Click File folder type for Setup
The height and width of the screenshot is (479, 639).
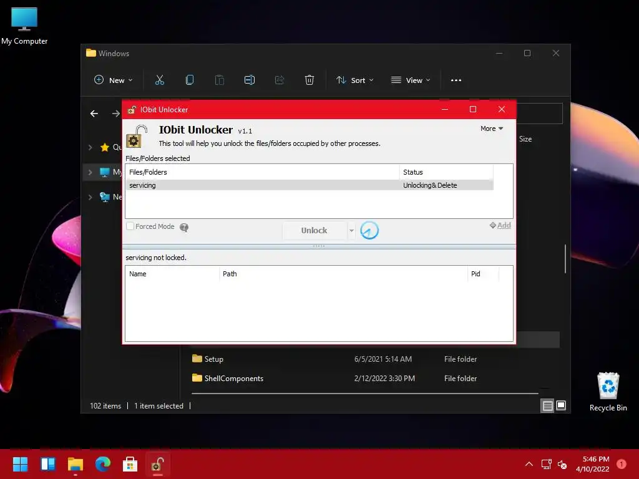(x=461, y=359)
